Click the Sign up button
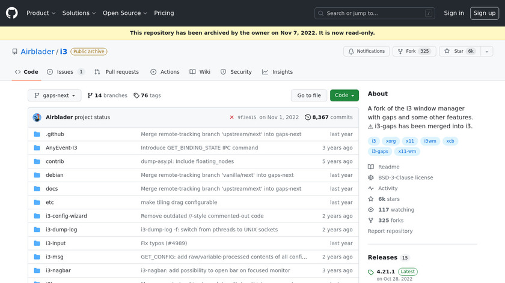The image size is (505, 283). [x=483, y=13]
